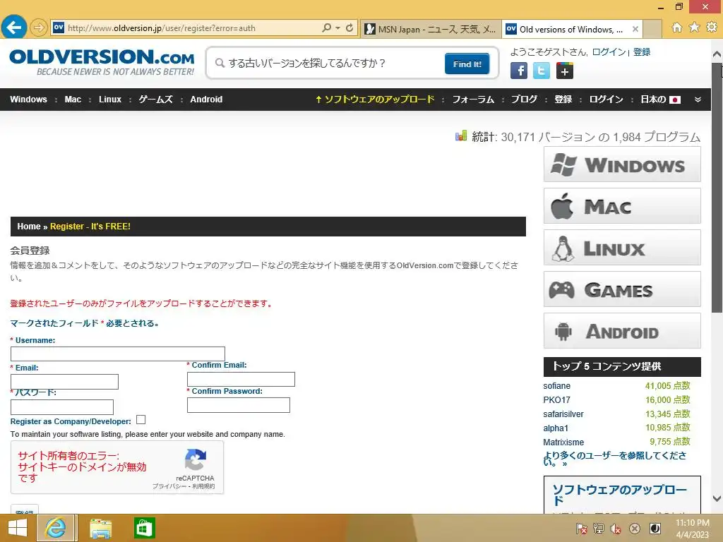Open the Twitter icon in header

point(542,71)
